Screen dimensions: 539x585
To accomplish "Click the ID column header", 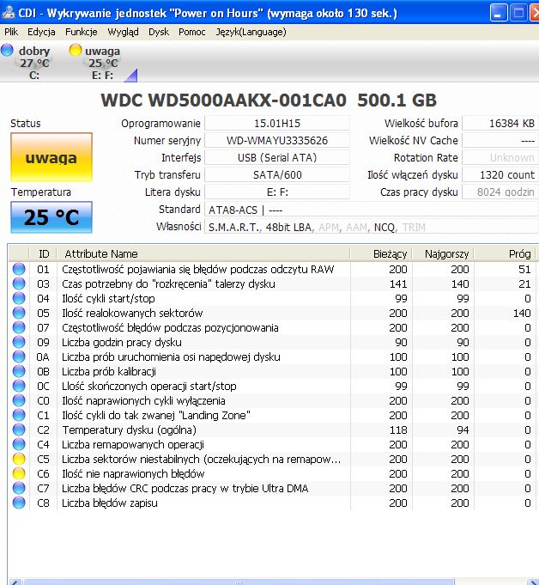I will (43, 253).
